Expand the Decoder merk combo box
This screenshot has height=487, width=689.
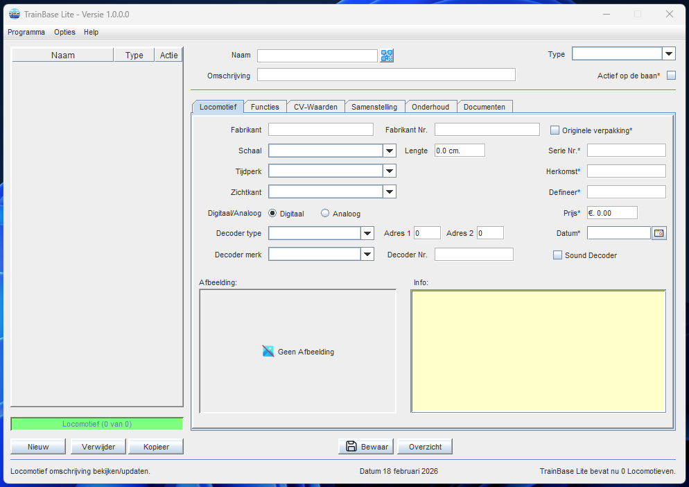[x=367, y=255]
